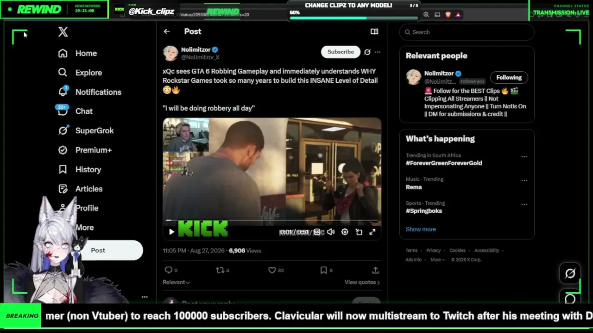Open video settings gear
Viewport: 593px width, 333px height.
pos(345,232)
